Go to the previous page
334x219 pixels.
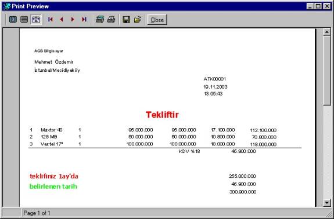62,20
